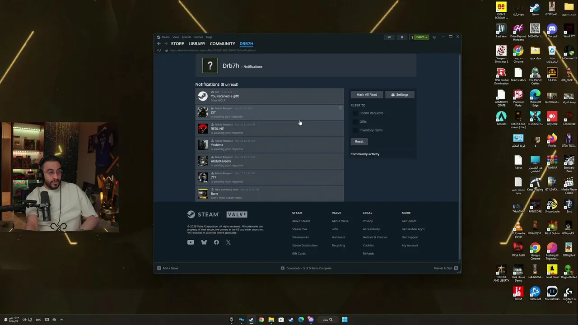The image size is (578, 325).
Task: Go to the STORE tab
Action: tap(177, 44)
